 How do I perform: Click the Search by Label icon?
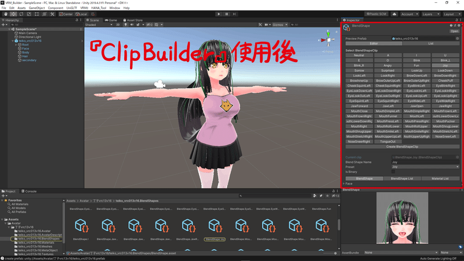(x=321, y=195)
